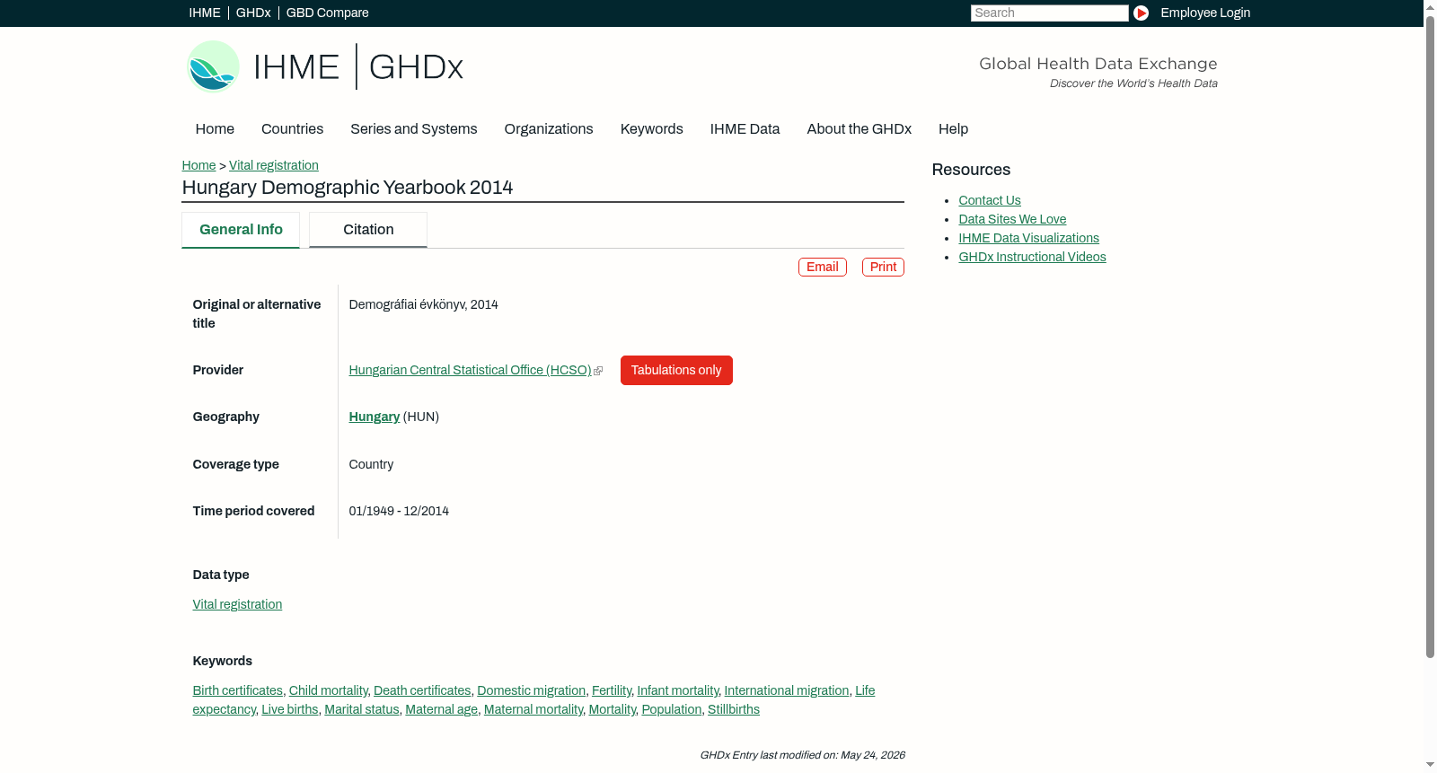Open Hungarian Central Statistical Office link

470,370
